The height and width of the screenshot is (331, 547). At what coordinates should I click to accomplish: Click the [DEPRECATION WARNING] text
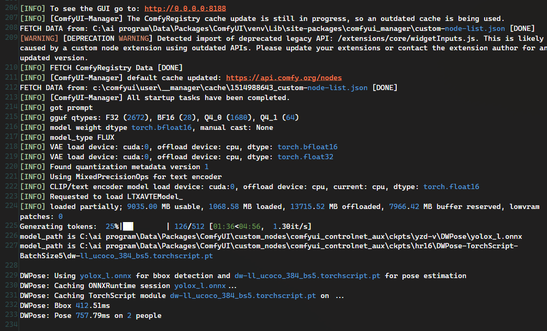pos(107,38)
